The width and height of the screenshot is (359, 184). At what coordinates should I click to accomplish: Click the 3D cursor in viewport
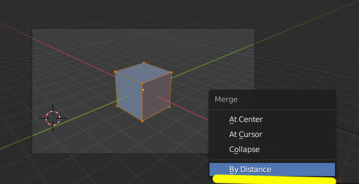(x=53, y=118)
